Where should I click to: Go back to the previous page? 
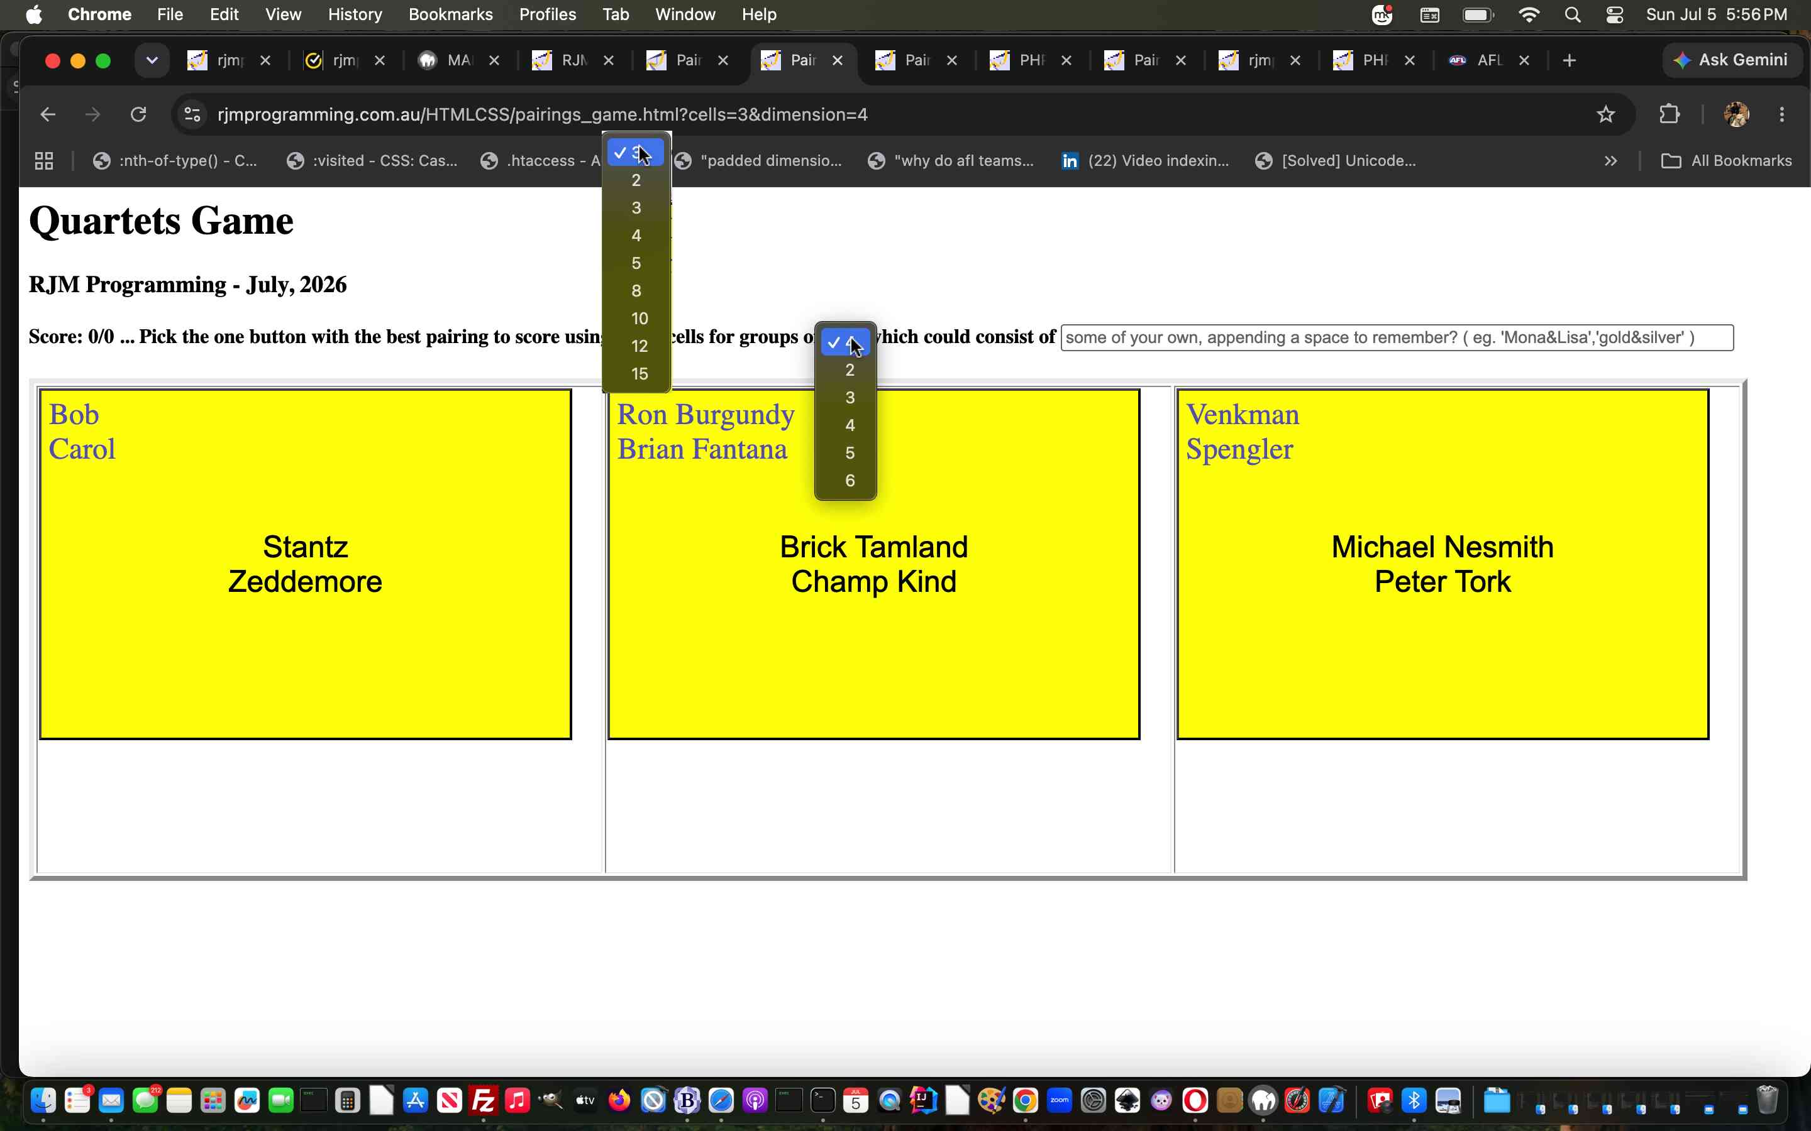pyautogui.click(x=48, y=114)
